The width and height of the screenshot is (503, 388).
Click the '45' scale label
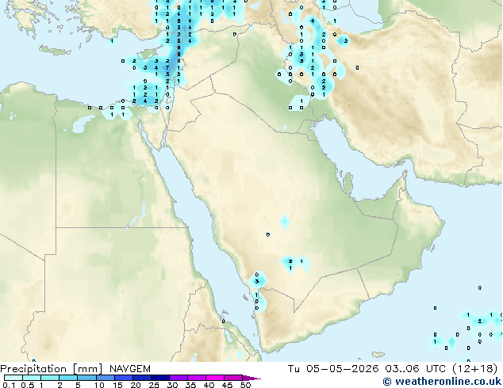click(x=227, y=385)
